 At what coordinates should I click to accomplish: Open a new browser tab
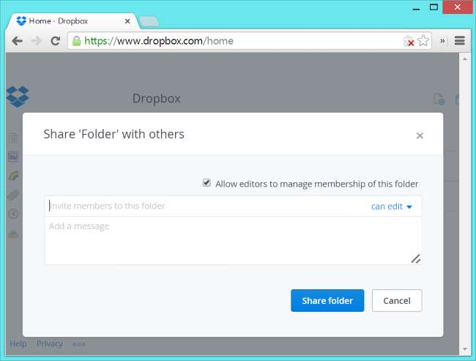(x=149, y=21)
